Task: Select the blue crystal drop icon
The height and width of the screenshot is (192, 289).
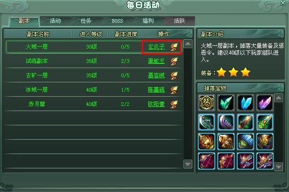Action: point(245,103)
